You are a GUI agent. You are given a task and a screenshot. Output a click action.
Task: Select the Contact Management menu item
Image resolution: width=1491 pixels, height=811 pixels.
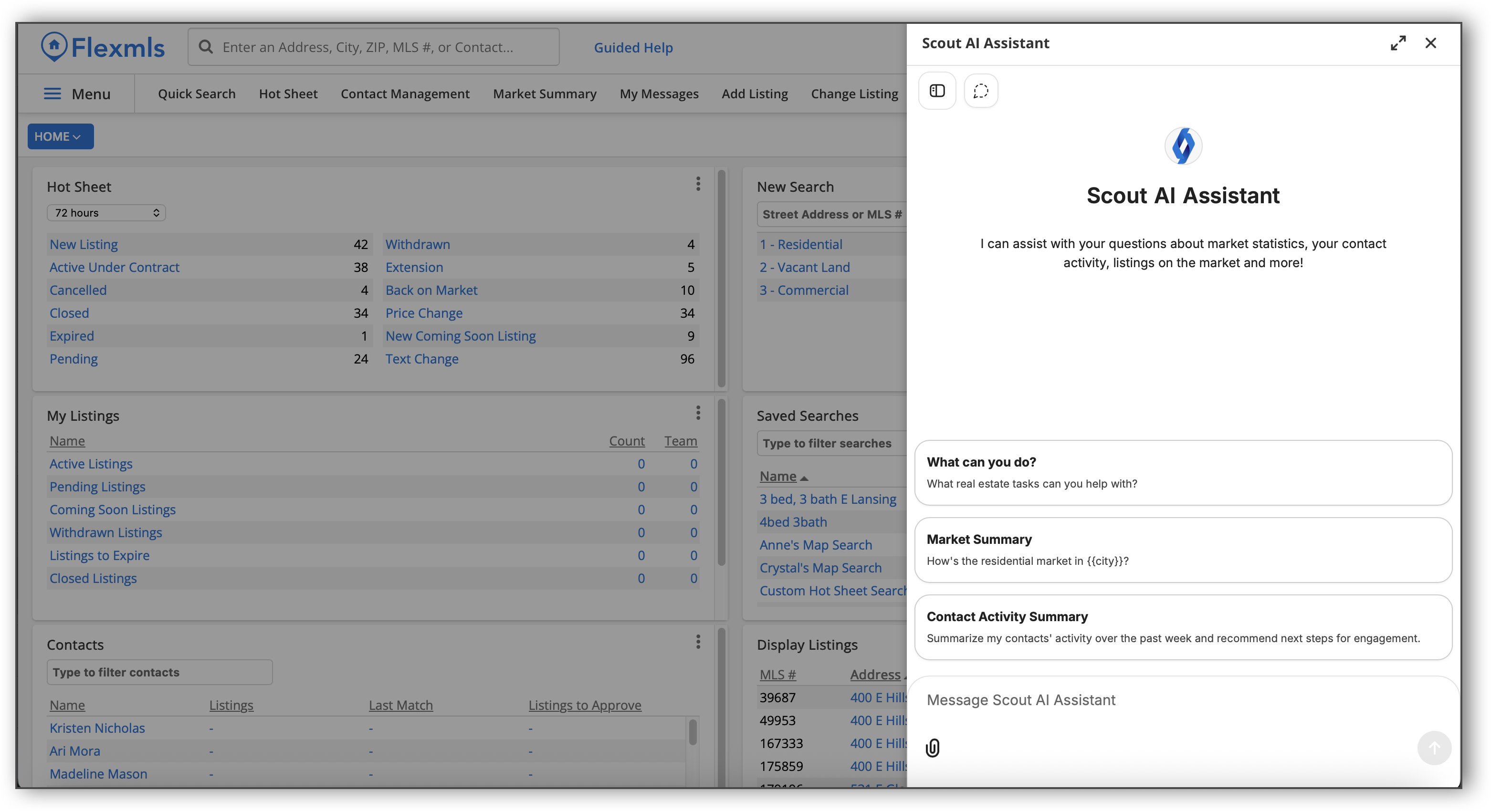(x=405, y=94)
